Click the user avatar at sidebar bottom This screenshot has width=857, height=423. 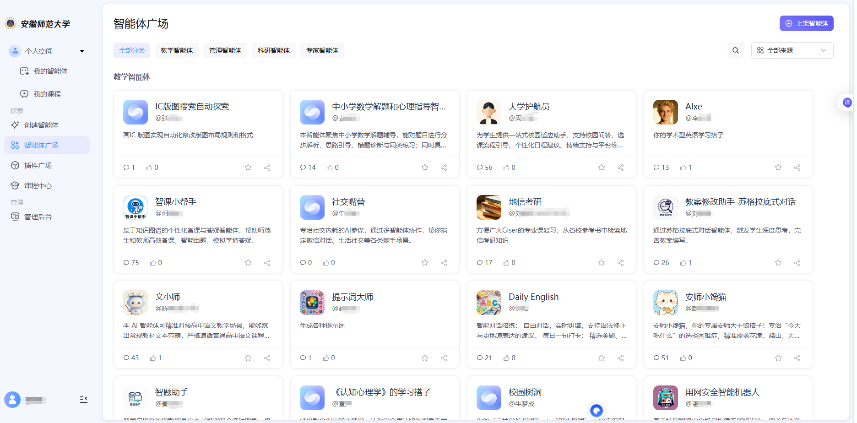[x=12, y=400]
